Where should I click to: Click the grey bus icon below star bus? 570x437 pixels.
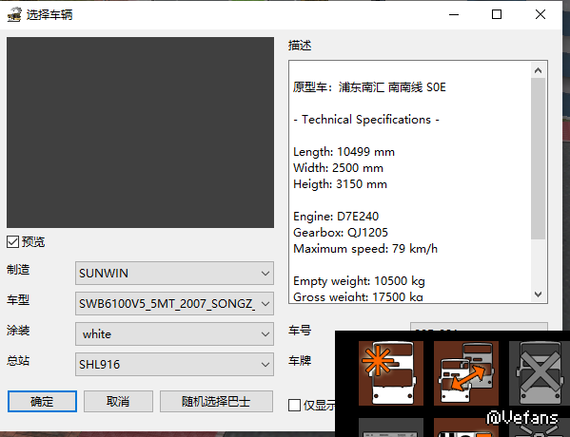tap(391, 427)
